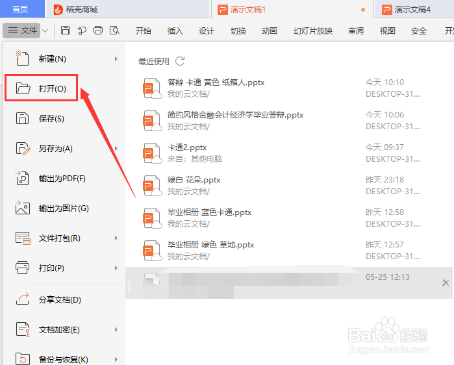Click the 文件打包(R) icon

click(23, 238)
